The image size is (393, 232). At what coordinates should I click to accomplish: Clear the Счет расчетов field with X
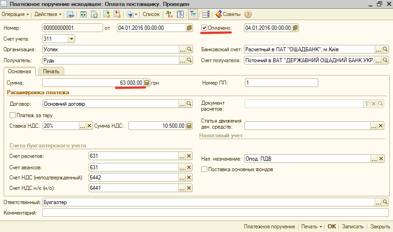[x=189, y=156]
